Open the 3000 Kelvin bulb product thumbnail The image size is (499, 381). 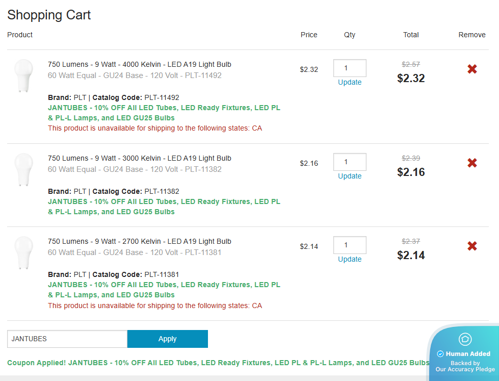coord(23,169)
